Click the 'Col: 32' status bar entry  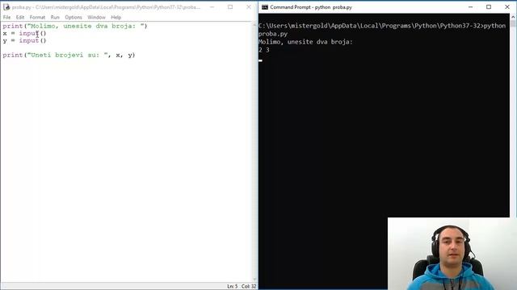[249, 287]
